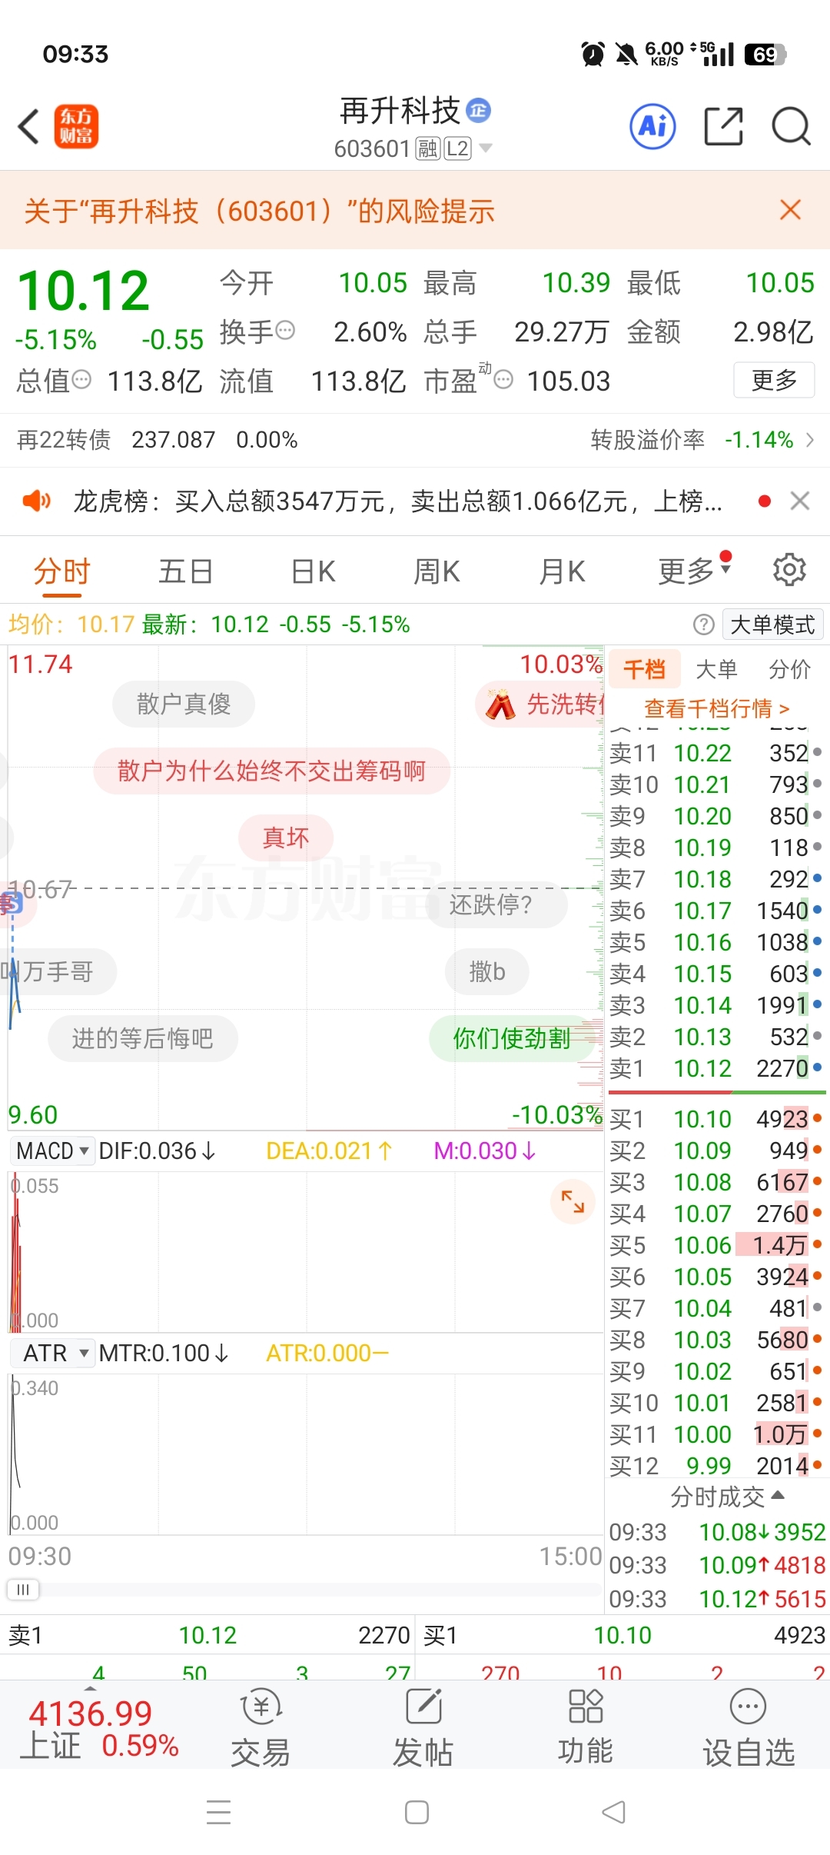Image resolution: width=830 pixels, height=1855 pixels.
Task: Open chart settings gear icon
Action: (789, 570)
